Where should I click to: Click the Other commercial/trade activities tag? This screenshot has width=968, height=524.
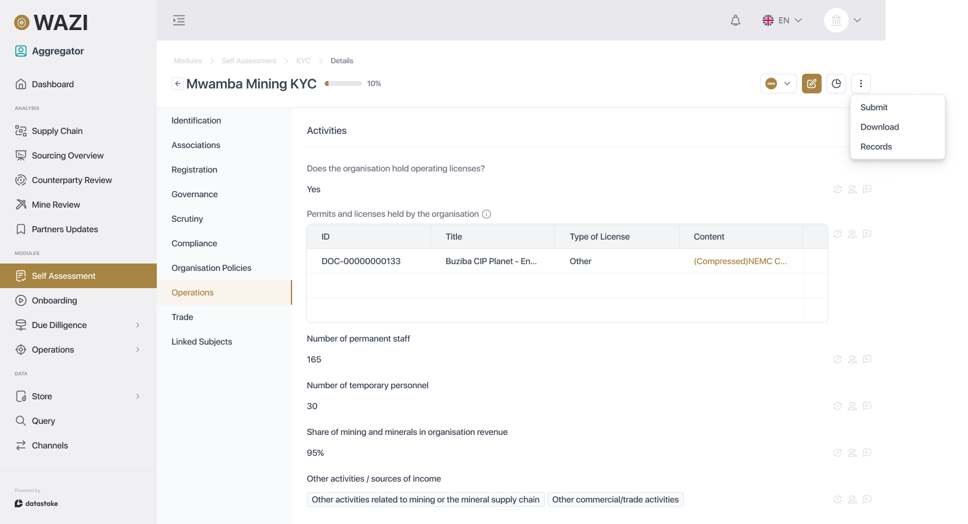616,499
